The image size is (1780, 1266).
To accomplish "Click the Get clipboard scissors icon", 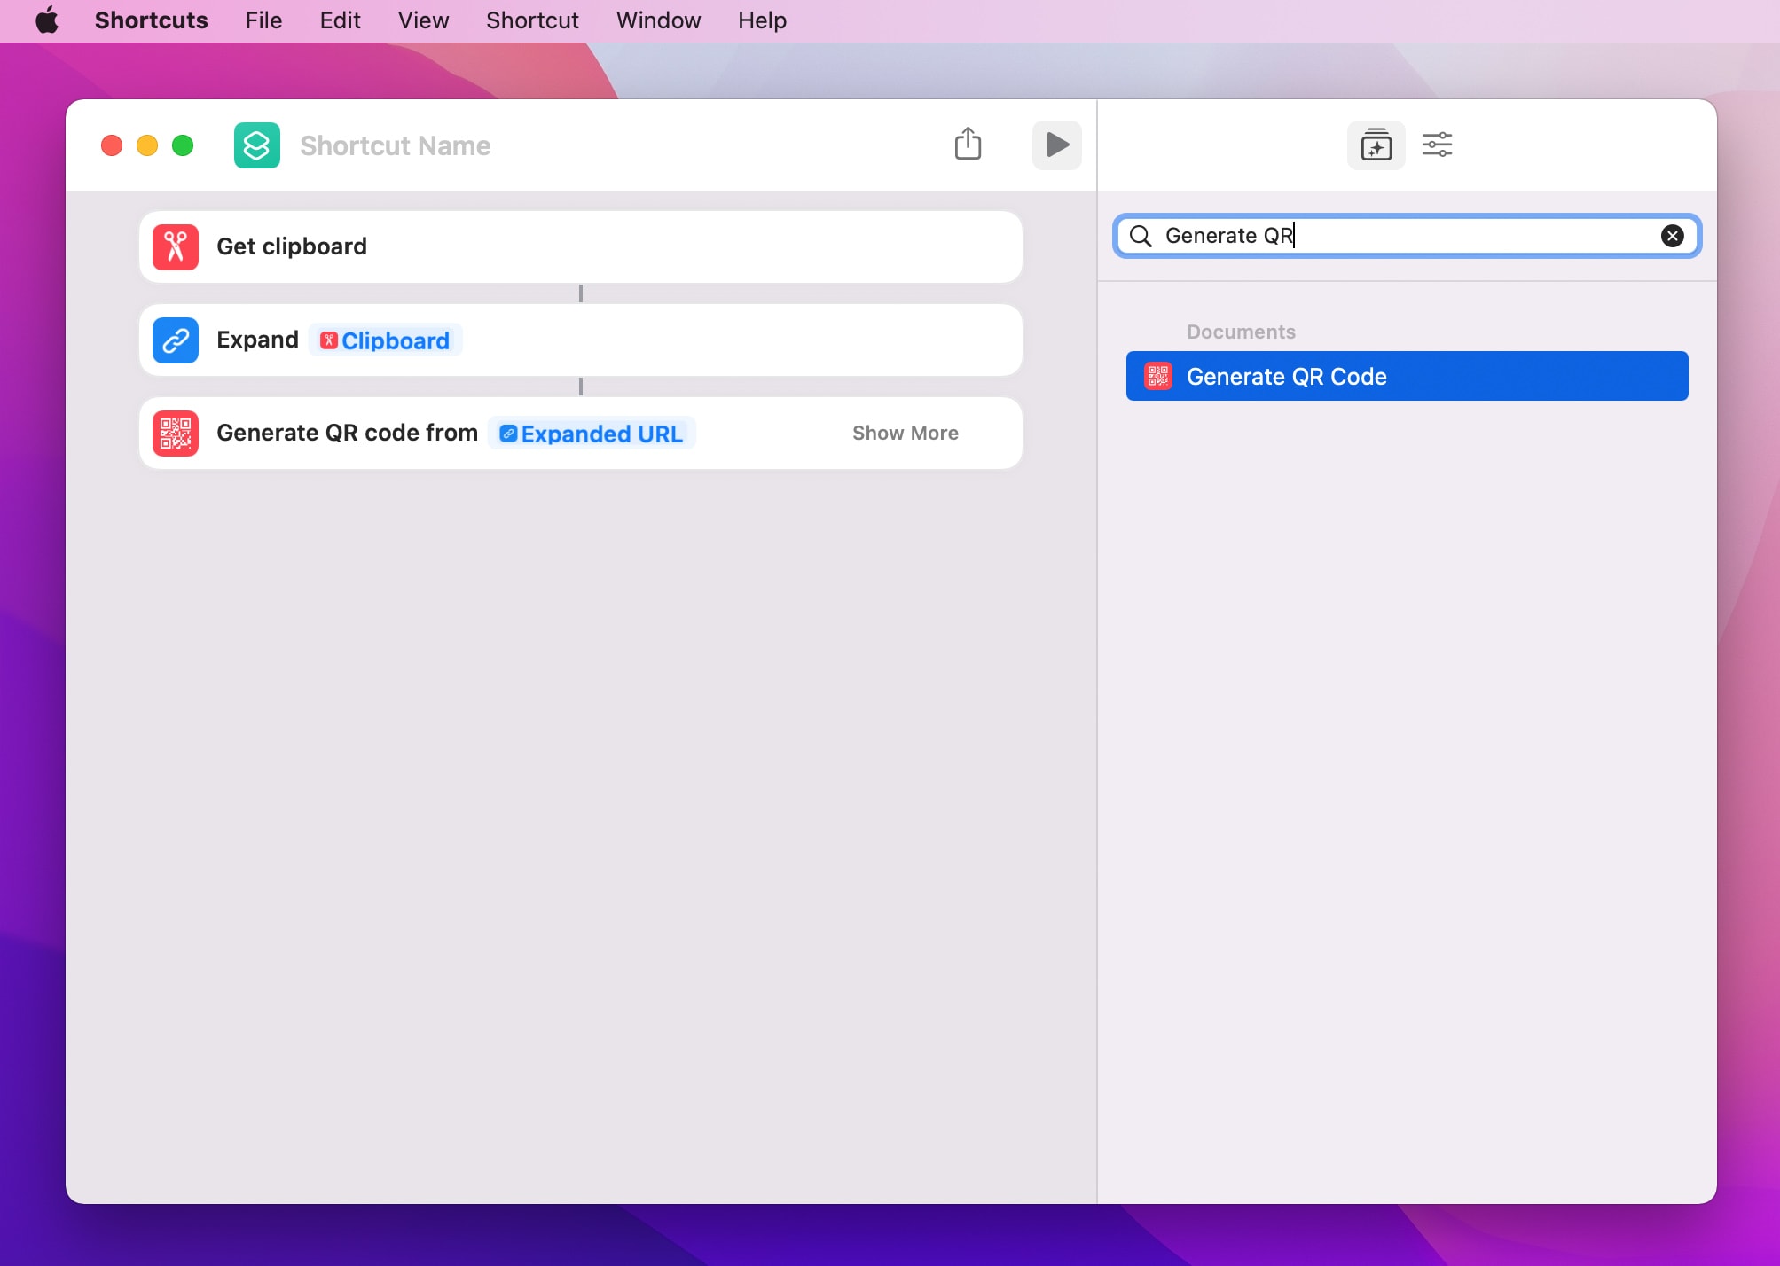I will [x=176, y=246].
